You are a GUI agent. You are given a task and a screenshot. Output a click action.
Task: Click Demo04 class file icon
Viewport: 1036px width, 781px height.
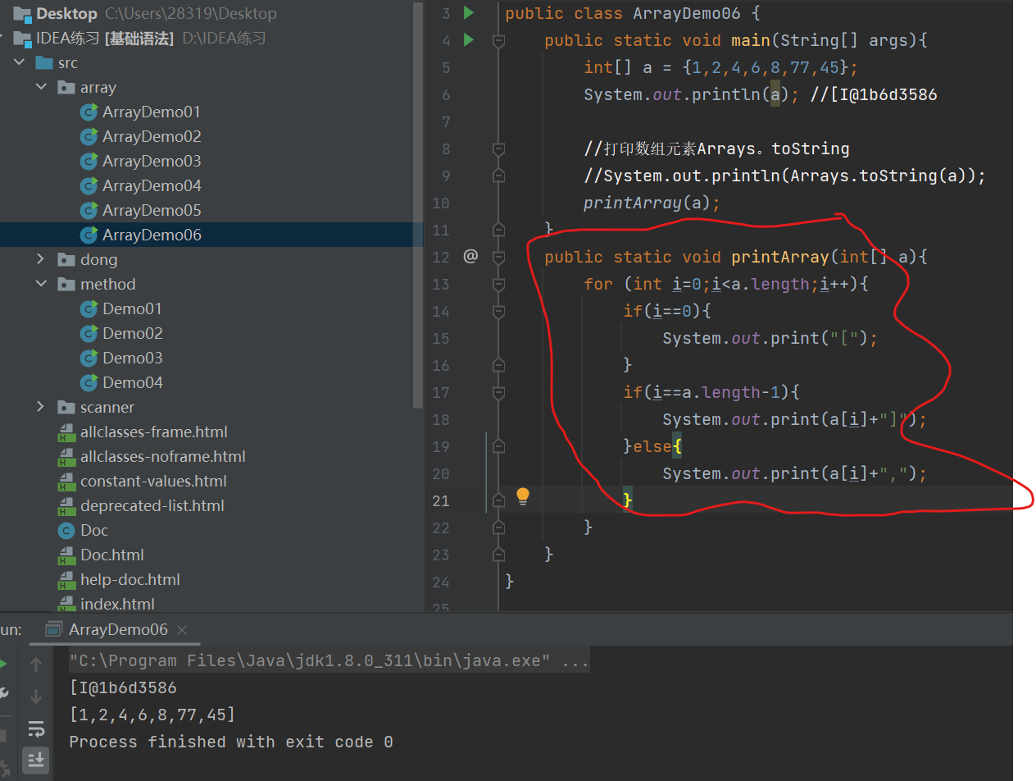[x=89, y=382]
